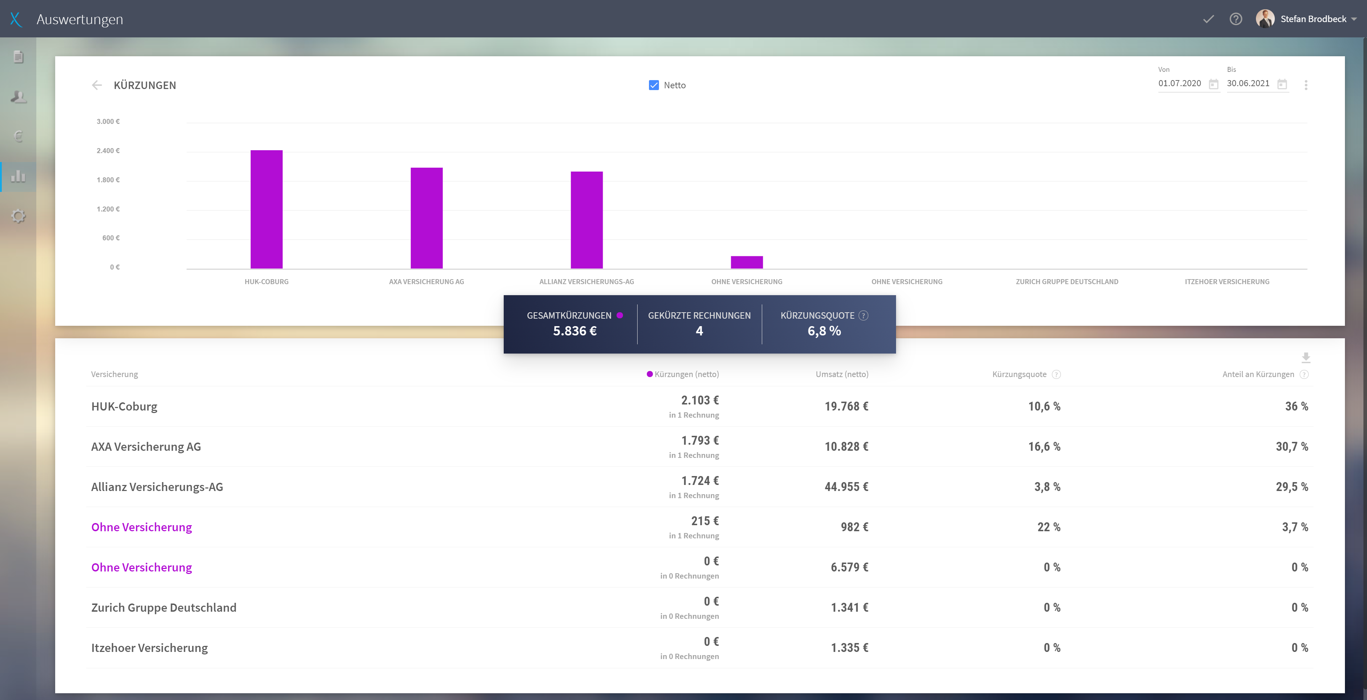Click the 2.103 € Kürzungen value

pyautogui.click(x=700, y=400)
